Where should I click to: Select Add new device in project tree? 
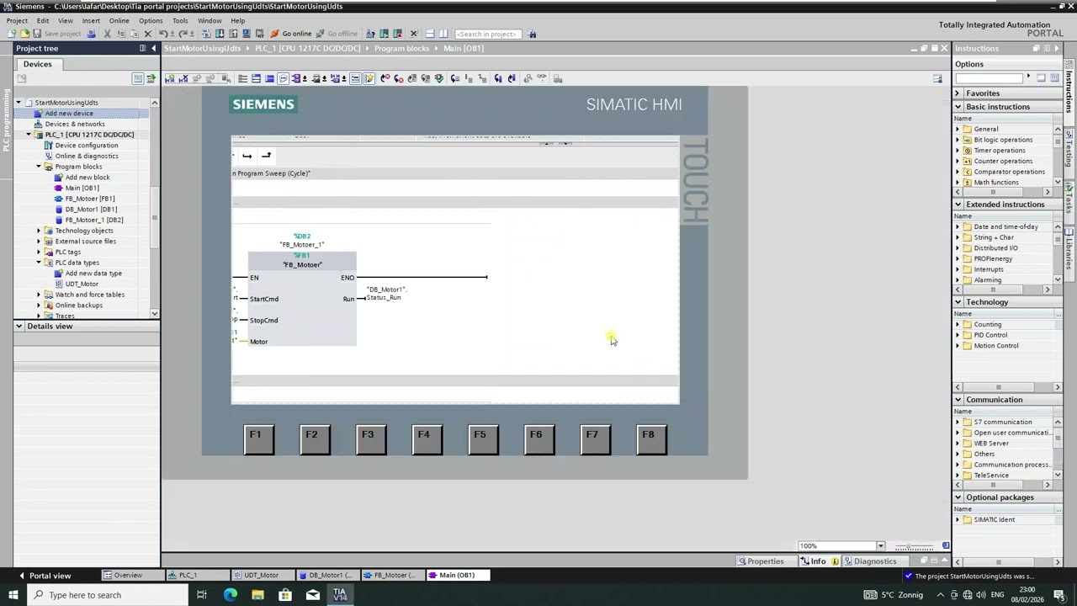coord(69,113)
